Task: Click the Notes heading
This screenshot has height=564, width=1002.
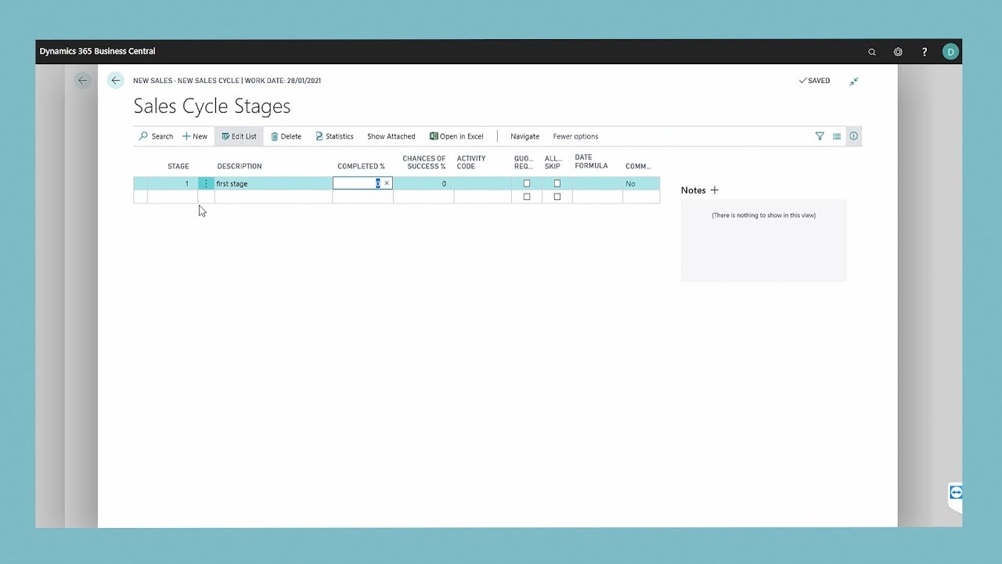Action: tap(693, 190)
